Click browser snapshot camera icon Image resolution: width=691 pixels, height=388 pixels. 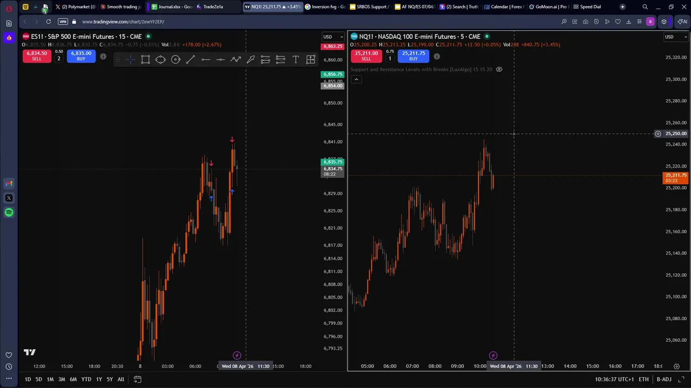[x=585, y=22]
